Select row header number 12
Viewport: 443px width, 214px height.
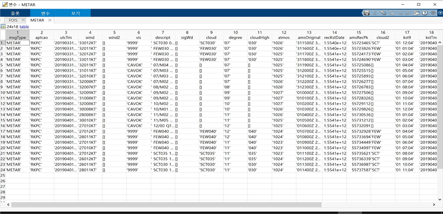click(3, 104)
